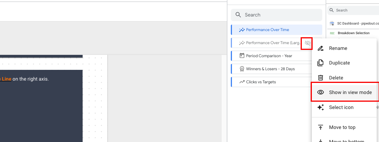Click the pages panel Search field

pyautogui.click(x=276, y=15)
